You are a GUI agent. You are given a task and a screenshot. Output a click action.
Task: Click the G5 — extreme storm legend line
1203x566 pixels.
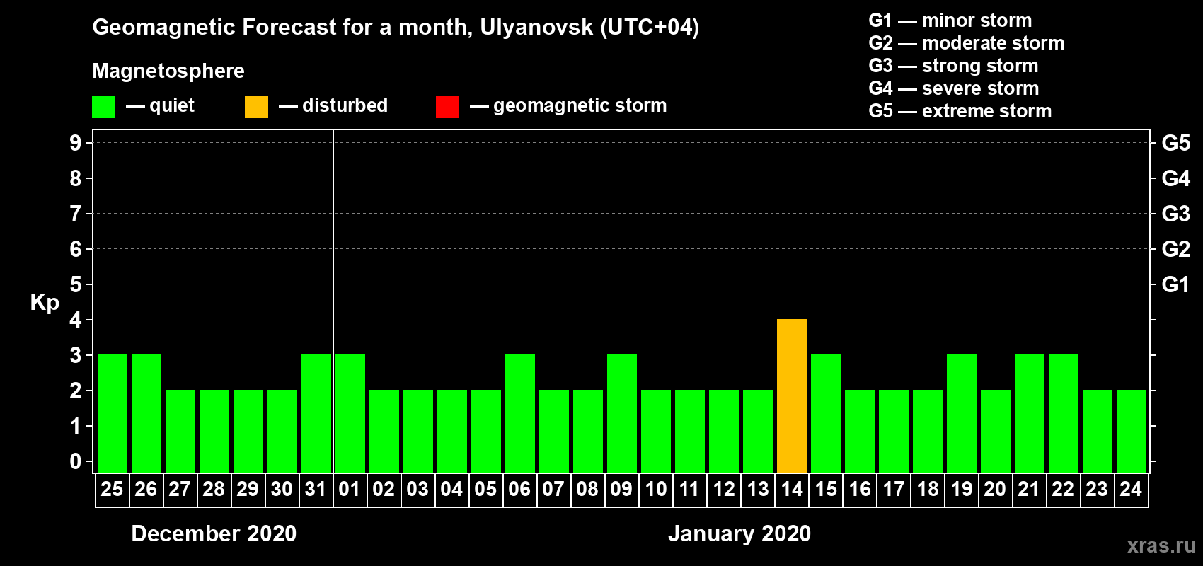(960, 111)
